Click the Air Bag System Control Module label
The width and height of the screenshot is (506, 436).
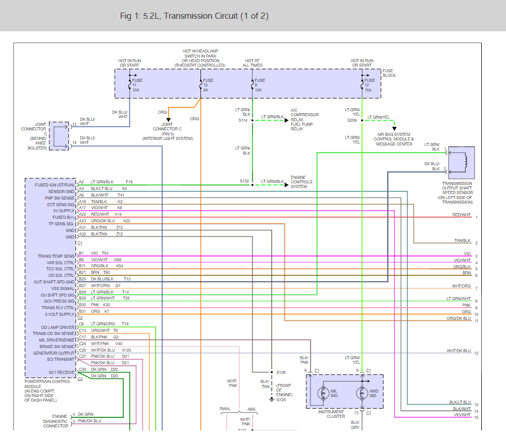pos(394,139)
